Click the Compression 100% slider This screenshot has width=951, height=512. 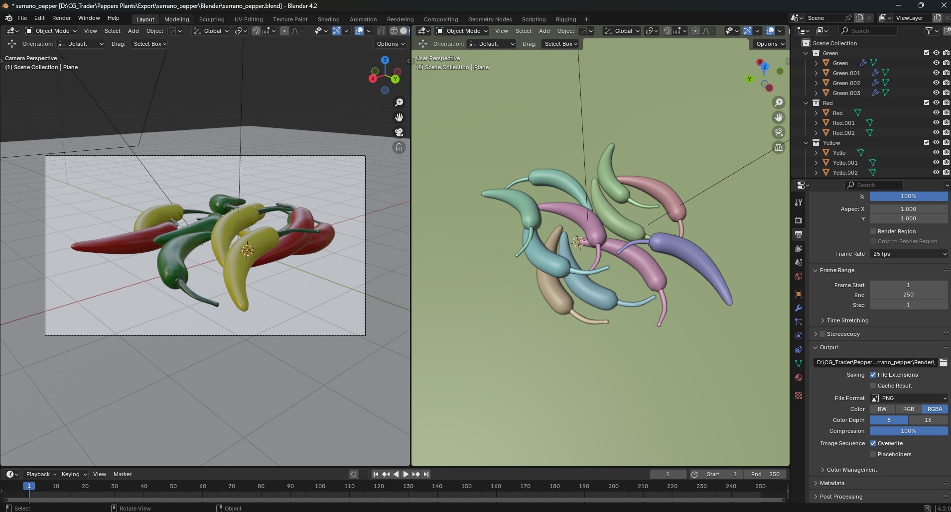coord(909,431)
